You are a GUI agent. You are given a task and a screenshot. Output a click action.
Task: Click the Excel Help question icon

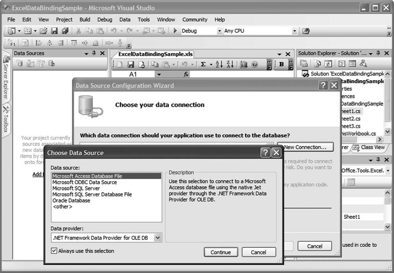(255, 64)
